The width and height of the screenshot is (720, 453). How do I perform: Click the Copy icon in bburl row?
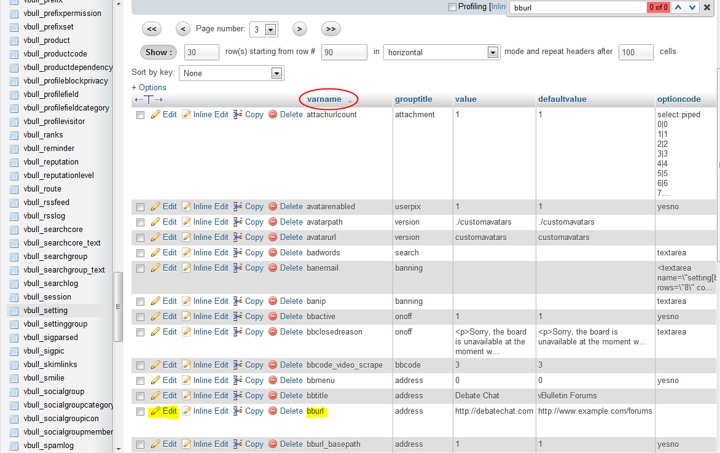pyautogui.click(x=238, y=411)
